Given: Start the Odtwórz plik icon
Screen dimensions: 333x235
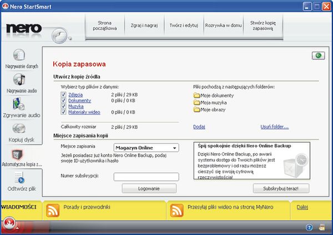Looking at the screenshot, I should [19, 177].
